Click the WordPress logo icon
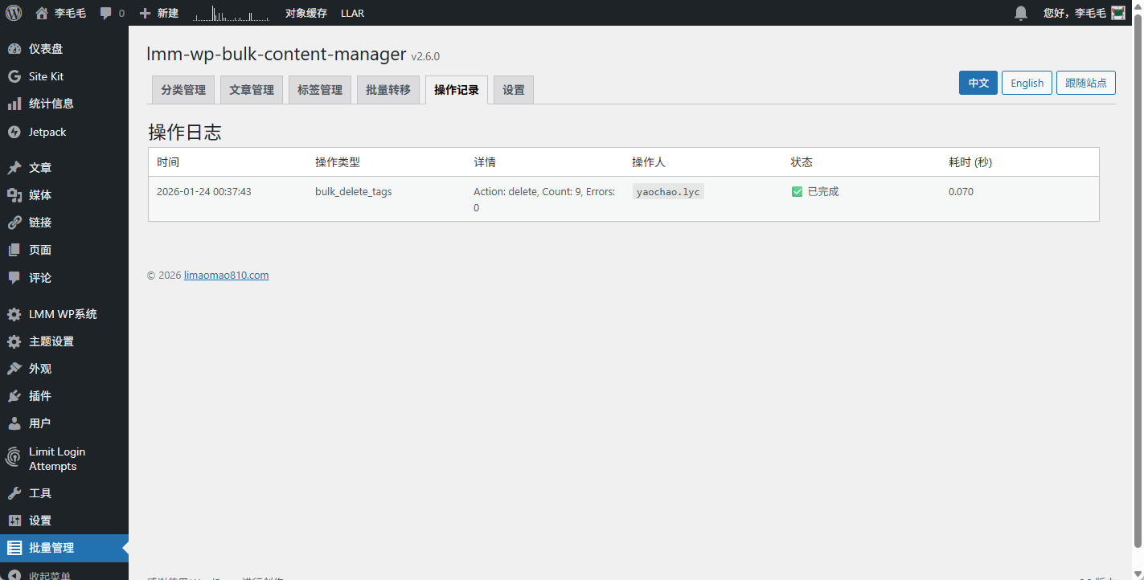This screenshot has width=1144, height=580. [x=14, y=13]
